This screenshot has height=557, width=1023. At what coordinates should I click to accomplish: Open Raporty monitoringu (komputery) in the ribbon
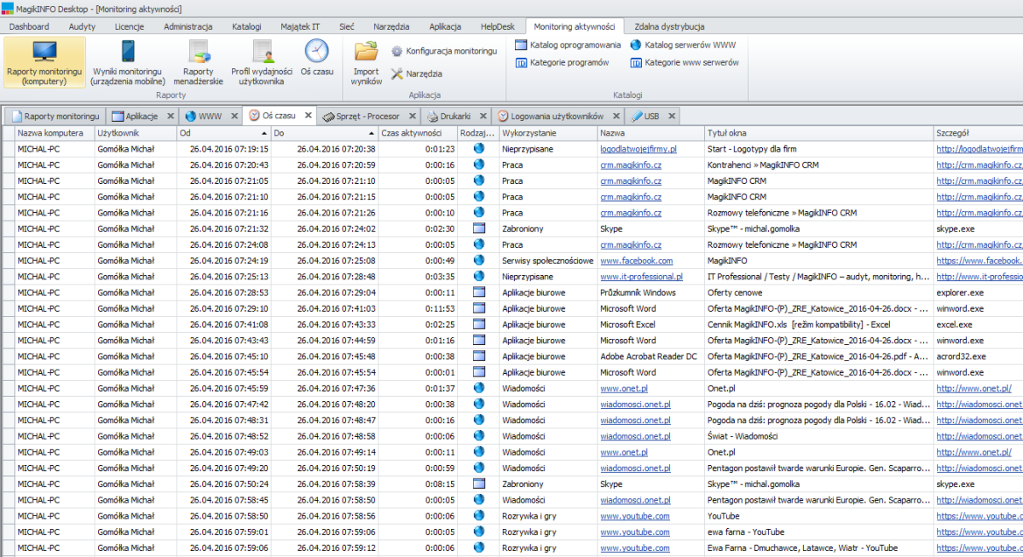coord(44,62)
